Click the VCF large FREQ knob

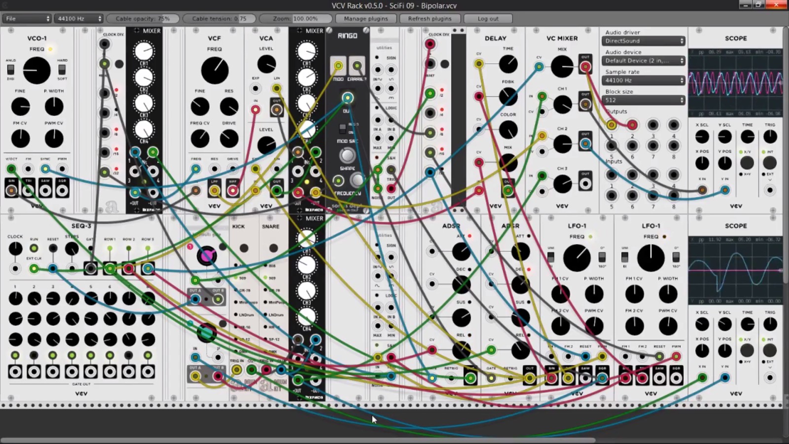pos(215,70)
